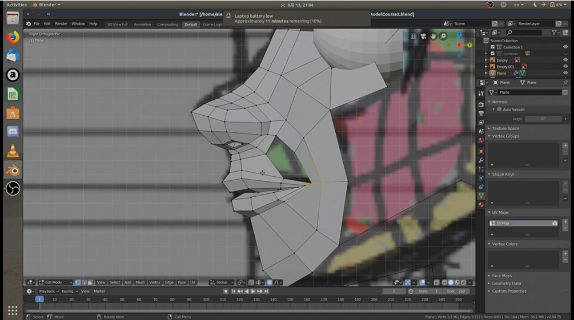
Task: Open the Edit Mode dropdown
Action: (55, 282)
